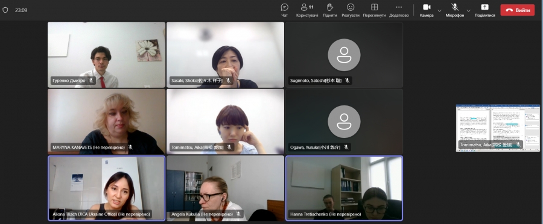Open Переглянути view layout options
Image resolution: width=543 pixels, height=224 pixels.
pos(374,10)
